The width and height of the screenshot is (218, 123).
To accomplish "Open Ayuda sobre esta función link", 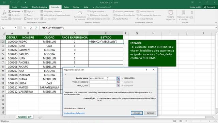I will pos(74,113).
